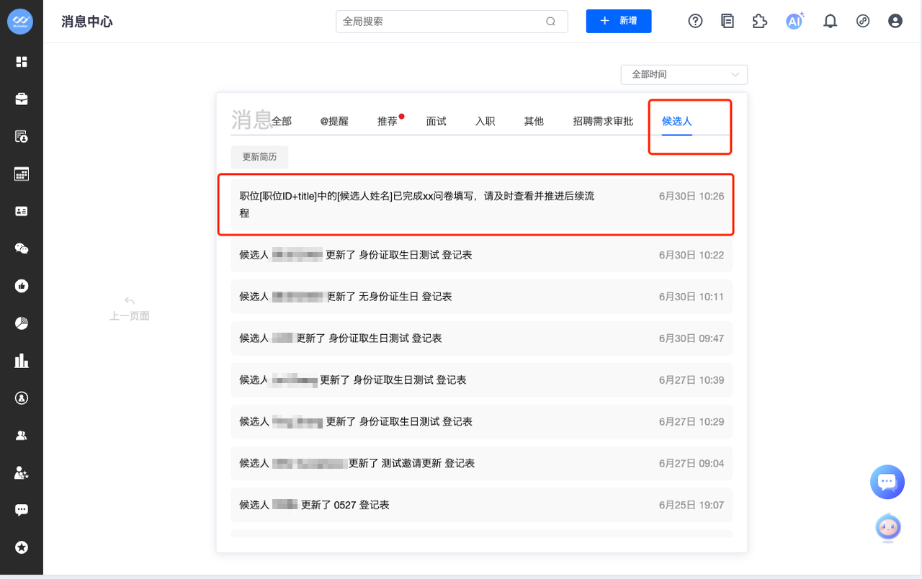The width and height of the screenshot is (922, 579).
Task: Select the thumbs-up icon in the sidebar
Action: click(x=22, y=286)
